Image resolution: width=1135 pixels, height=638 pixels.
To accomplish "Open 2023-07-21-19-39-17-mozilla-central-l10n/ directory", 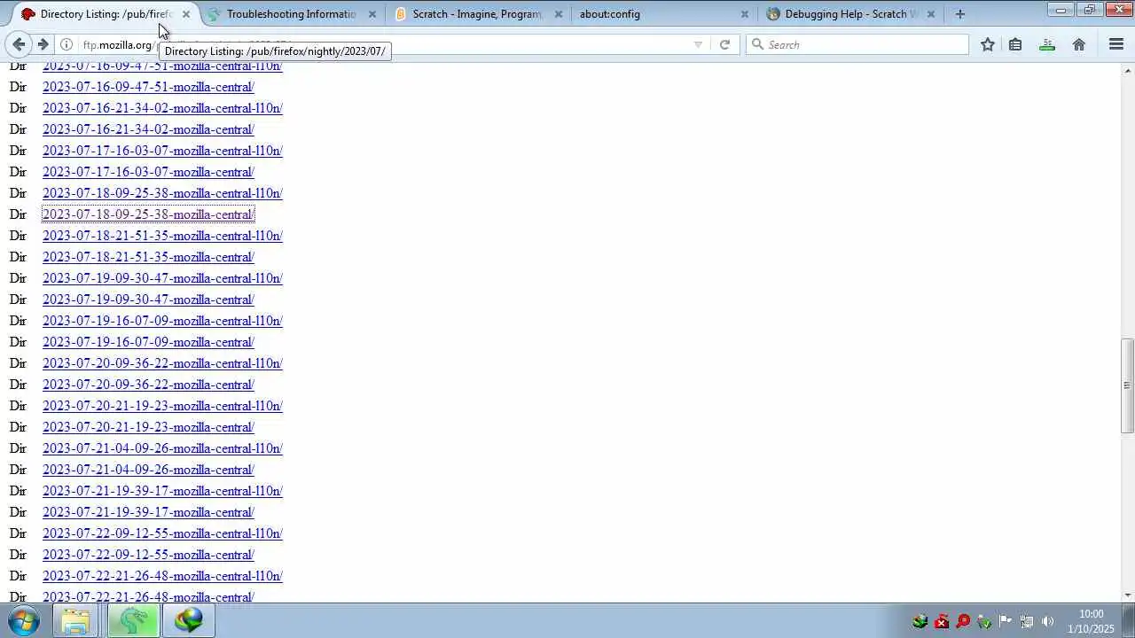I will click(162, 491).
